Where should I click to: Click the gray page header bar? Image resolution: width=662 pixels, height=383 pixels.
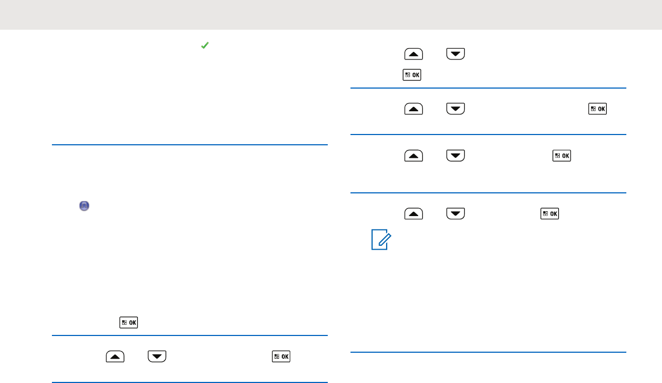pyautogui.click(x=331, y=15)
